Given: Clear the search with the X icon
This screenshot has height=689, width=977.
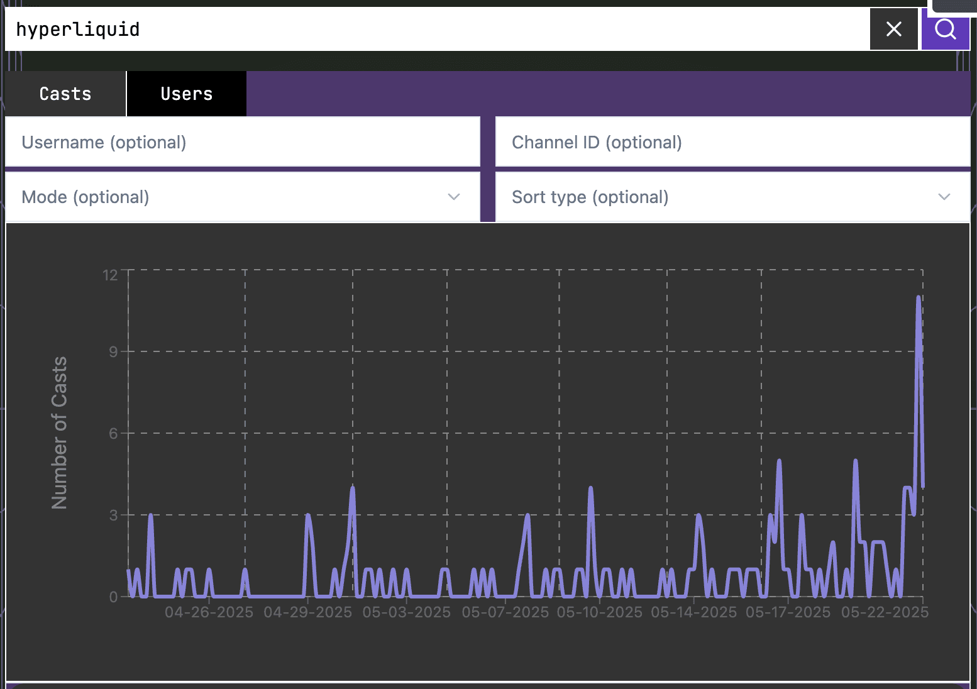Looking at the screenshot, I should point(893,29).
